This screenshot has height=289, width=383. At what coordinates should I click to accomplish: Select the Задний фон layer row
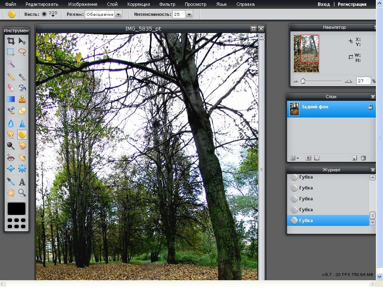pyautogui.click(x=331, y=109)
